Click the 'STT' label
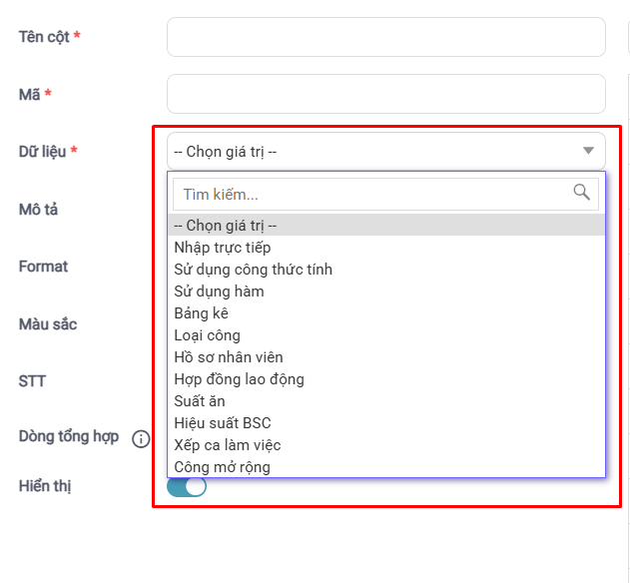Image resolution: width=630 pixels, height=583 pixels. click(x=32, y=381)
